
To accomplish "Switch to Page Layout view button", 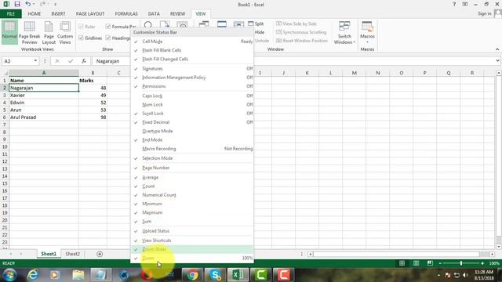I will (49, 33).
